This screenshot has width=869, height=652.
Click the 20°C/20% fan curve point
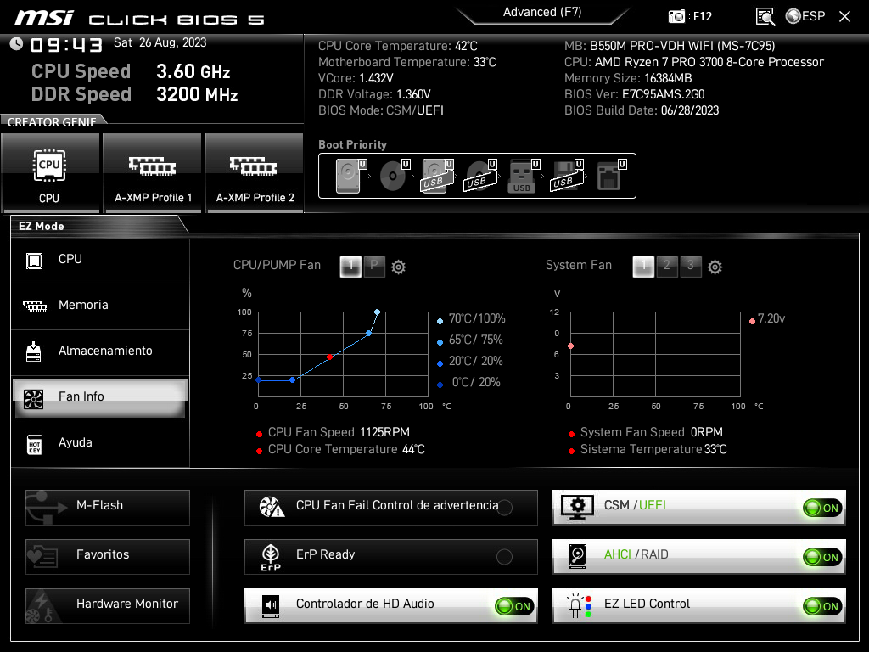(x=293, y=379)
